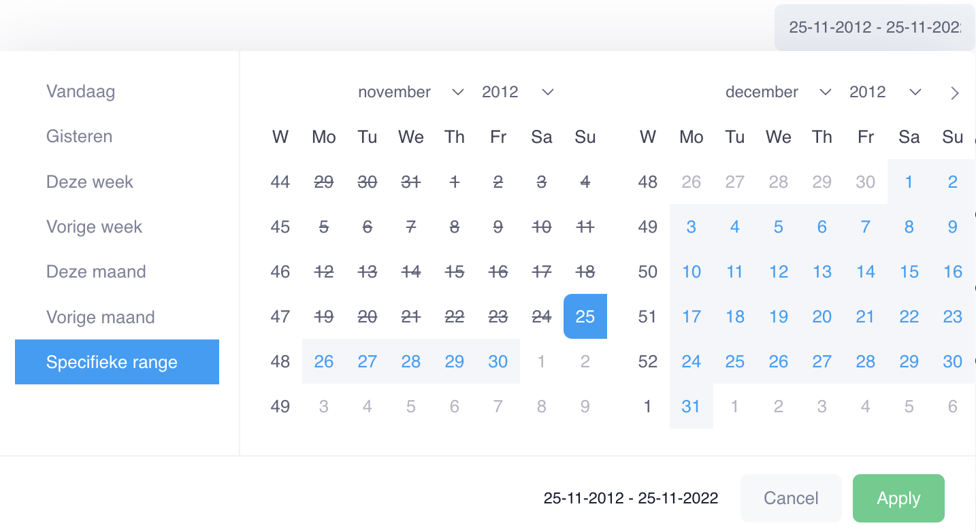Click the Cancel button

pyautogui.click(x=791, y=498)
